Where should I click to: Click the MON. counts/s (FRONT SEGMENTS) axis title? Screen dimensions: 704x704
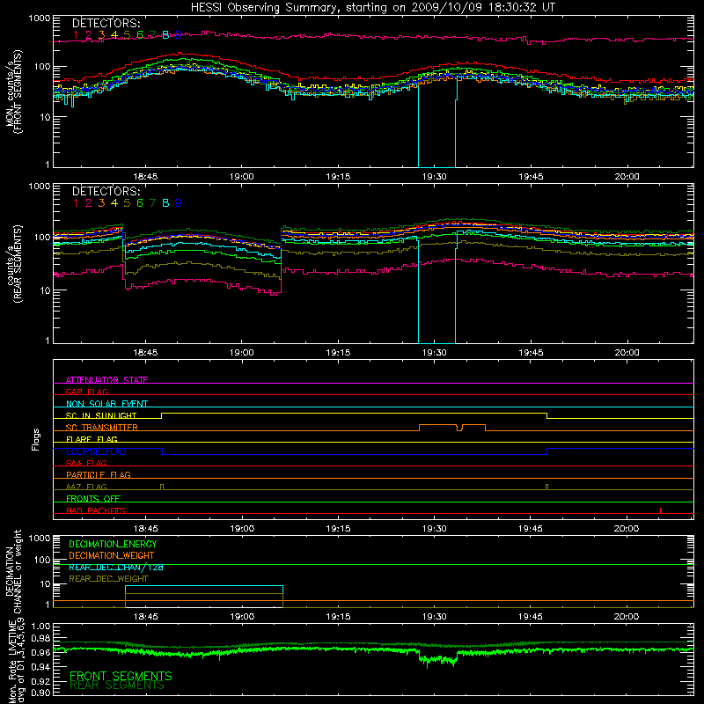14,92
